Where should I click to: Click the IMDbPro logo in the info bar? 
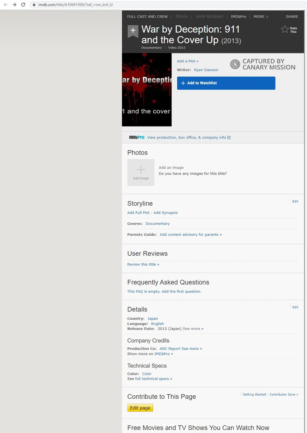[137, 137]
